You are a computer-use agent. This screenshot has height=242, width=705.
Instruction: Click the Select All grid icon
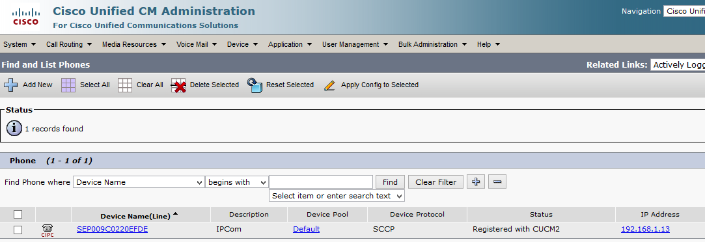68,85
